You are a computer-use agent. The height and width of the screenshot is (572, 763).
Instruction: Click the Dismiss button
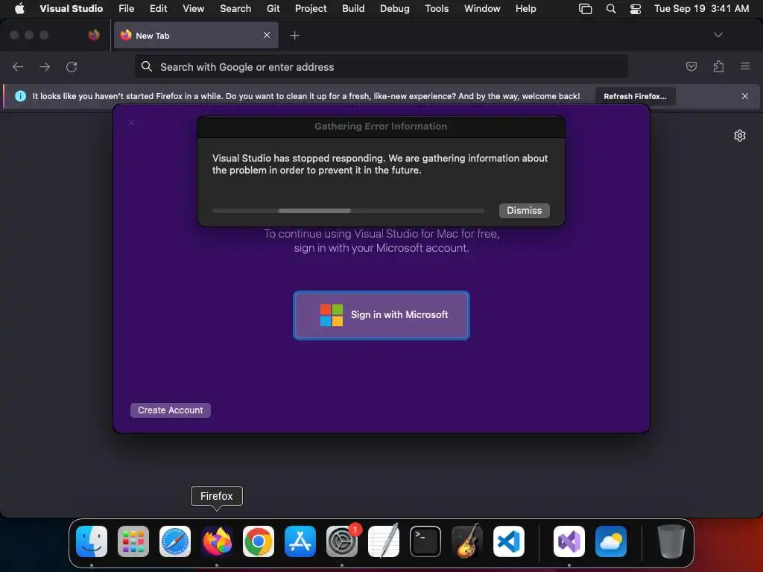(524, 211)
